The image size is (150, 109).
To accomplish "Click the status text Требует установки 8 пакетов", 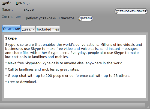I will 49,18.
